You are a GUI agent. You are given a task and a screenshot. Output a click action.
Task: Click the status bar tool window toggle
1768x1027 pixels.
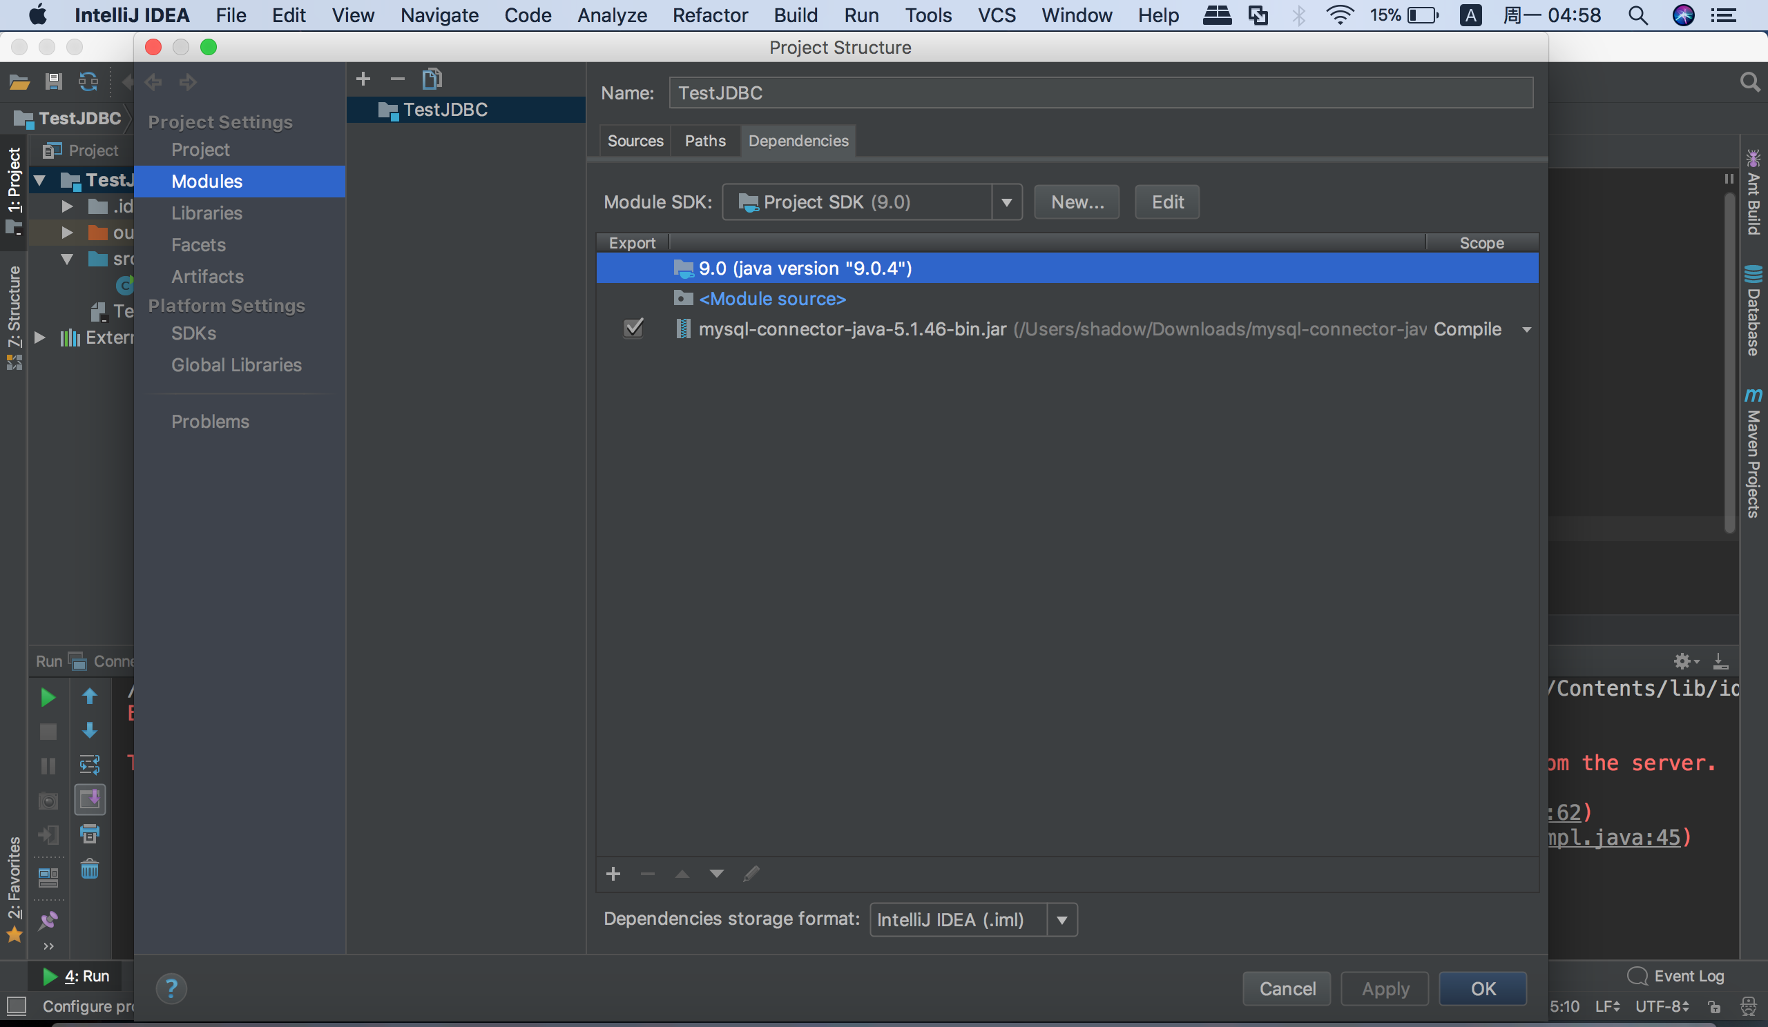[16, 1006]
